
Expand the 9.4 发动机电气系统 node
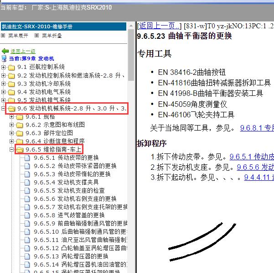click(x=3, y=92)
